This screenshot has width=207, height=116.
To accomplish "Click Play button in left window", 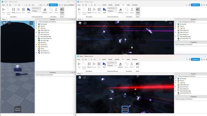I will (x=4, y=10).
